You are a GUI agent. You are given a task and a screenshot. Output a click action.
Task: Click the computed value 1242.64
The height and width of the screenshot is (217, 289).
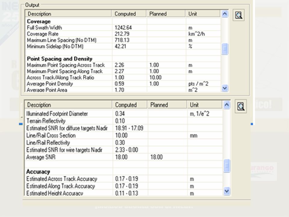click(x=123, y=28)
